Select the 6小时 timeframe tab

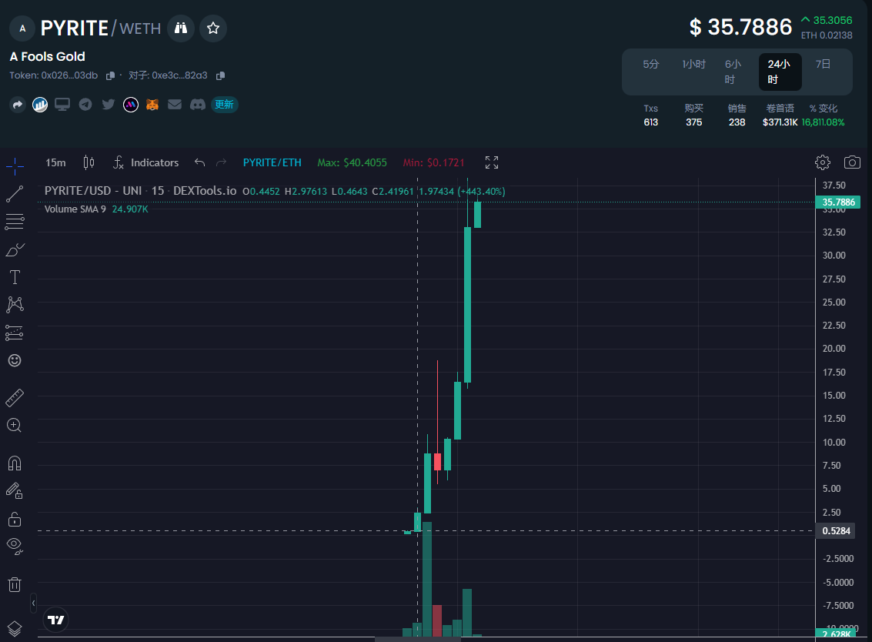point(733,72)
